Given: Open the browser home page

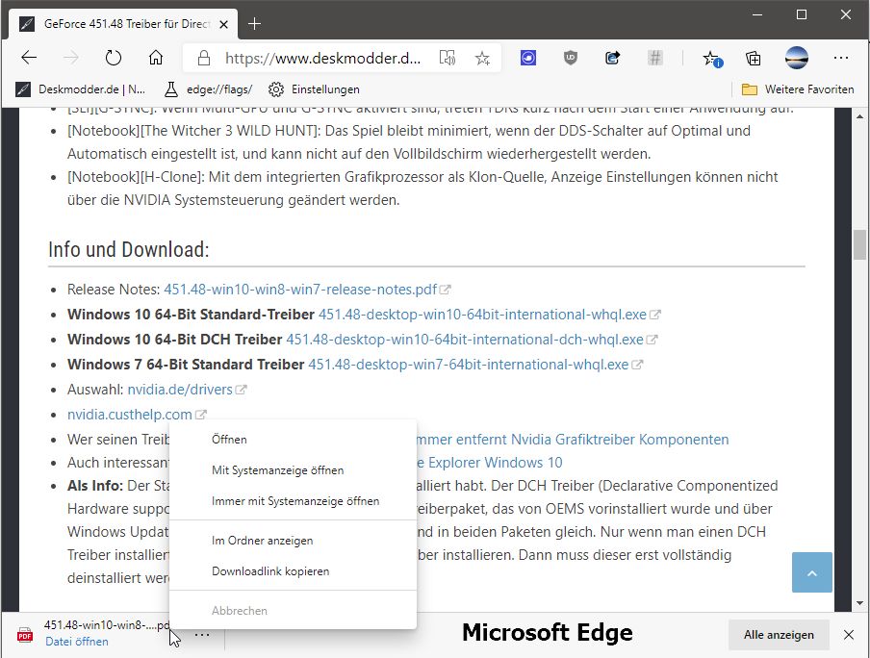Looking at the screenshot, I should [x=156, y=58].
